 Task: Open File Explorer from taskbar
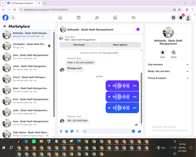[x=41, y=141]
